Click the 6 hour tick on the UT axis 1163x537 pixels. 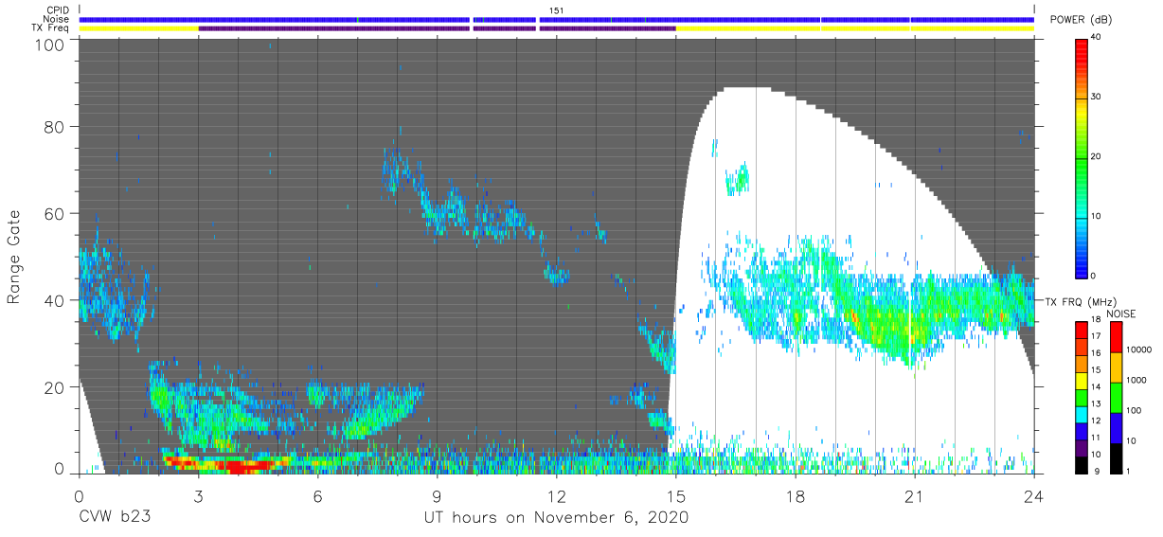click(x=317, y=494)
